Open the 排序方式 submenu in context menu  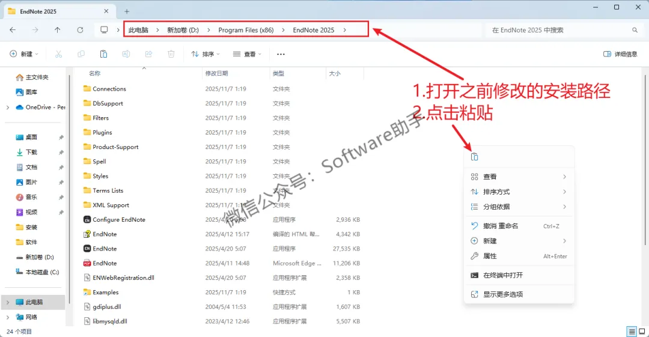519,192
